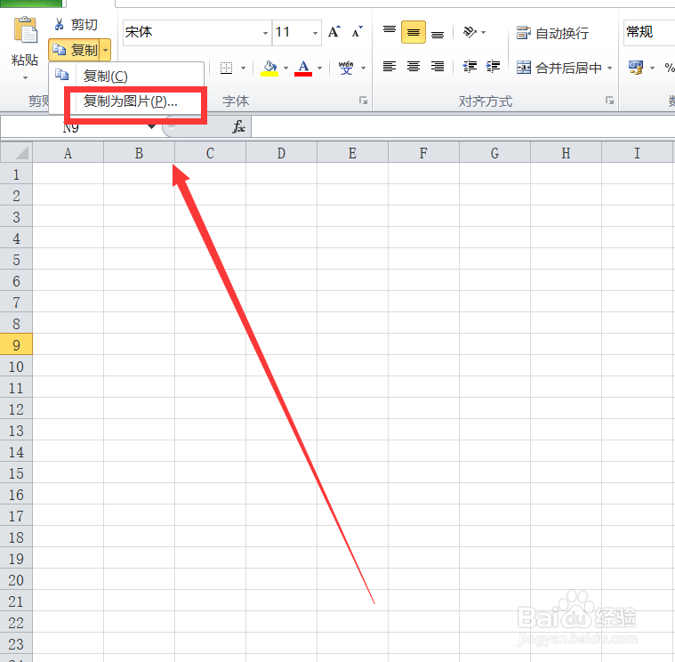
Task: Toggle top vertical alignment
Action: pos(390,32)
